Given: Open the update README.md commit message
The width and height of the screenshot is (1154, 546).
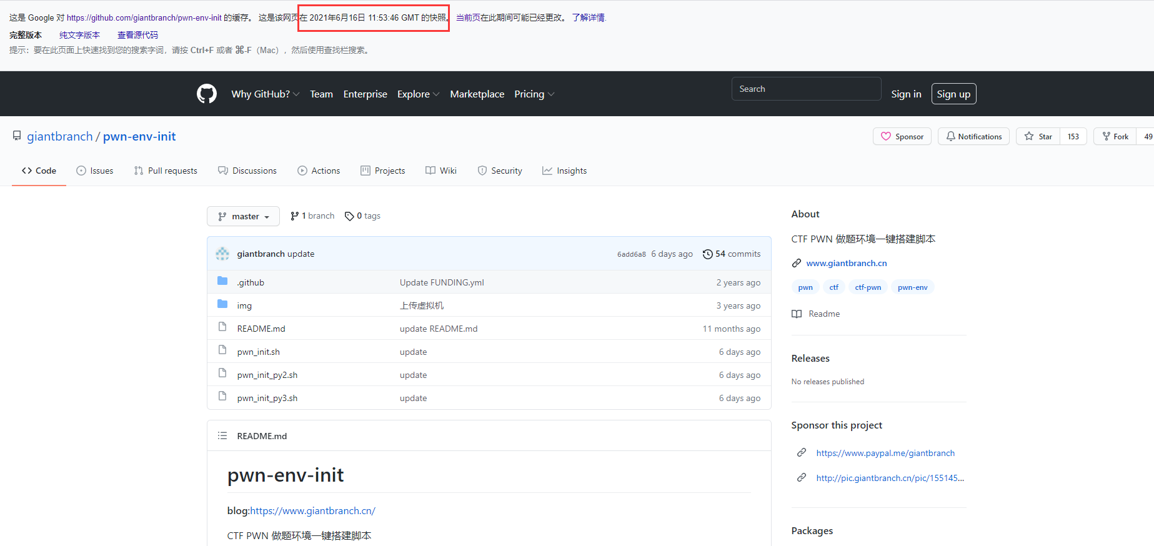Looking at the screenshot, I should click(x=439, y=329).
